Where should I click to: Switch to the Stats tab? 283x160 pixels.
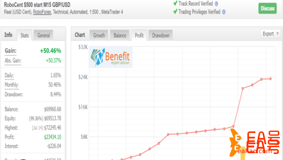(25, 35)
